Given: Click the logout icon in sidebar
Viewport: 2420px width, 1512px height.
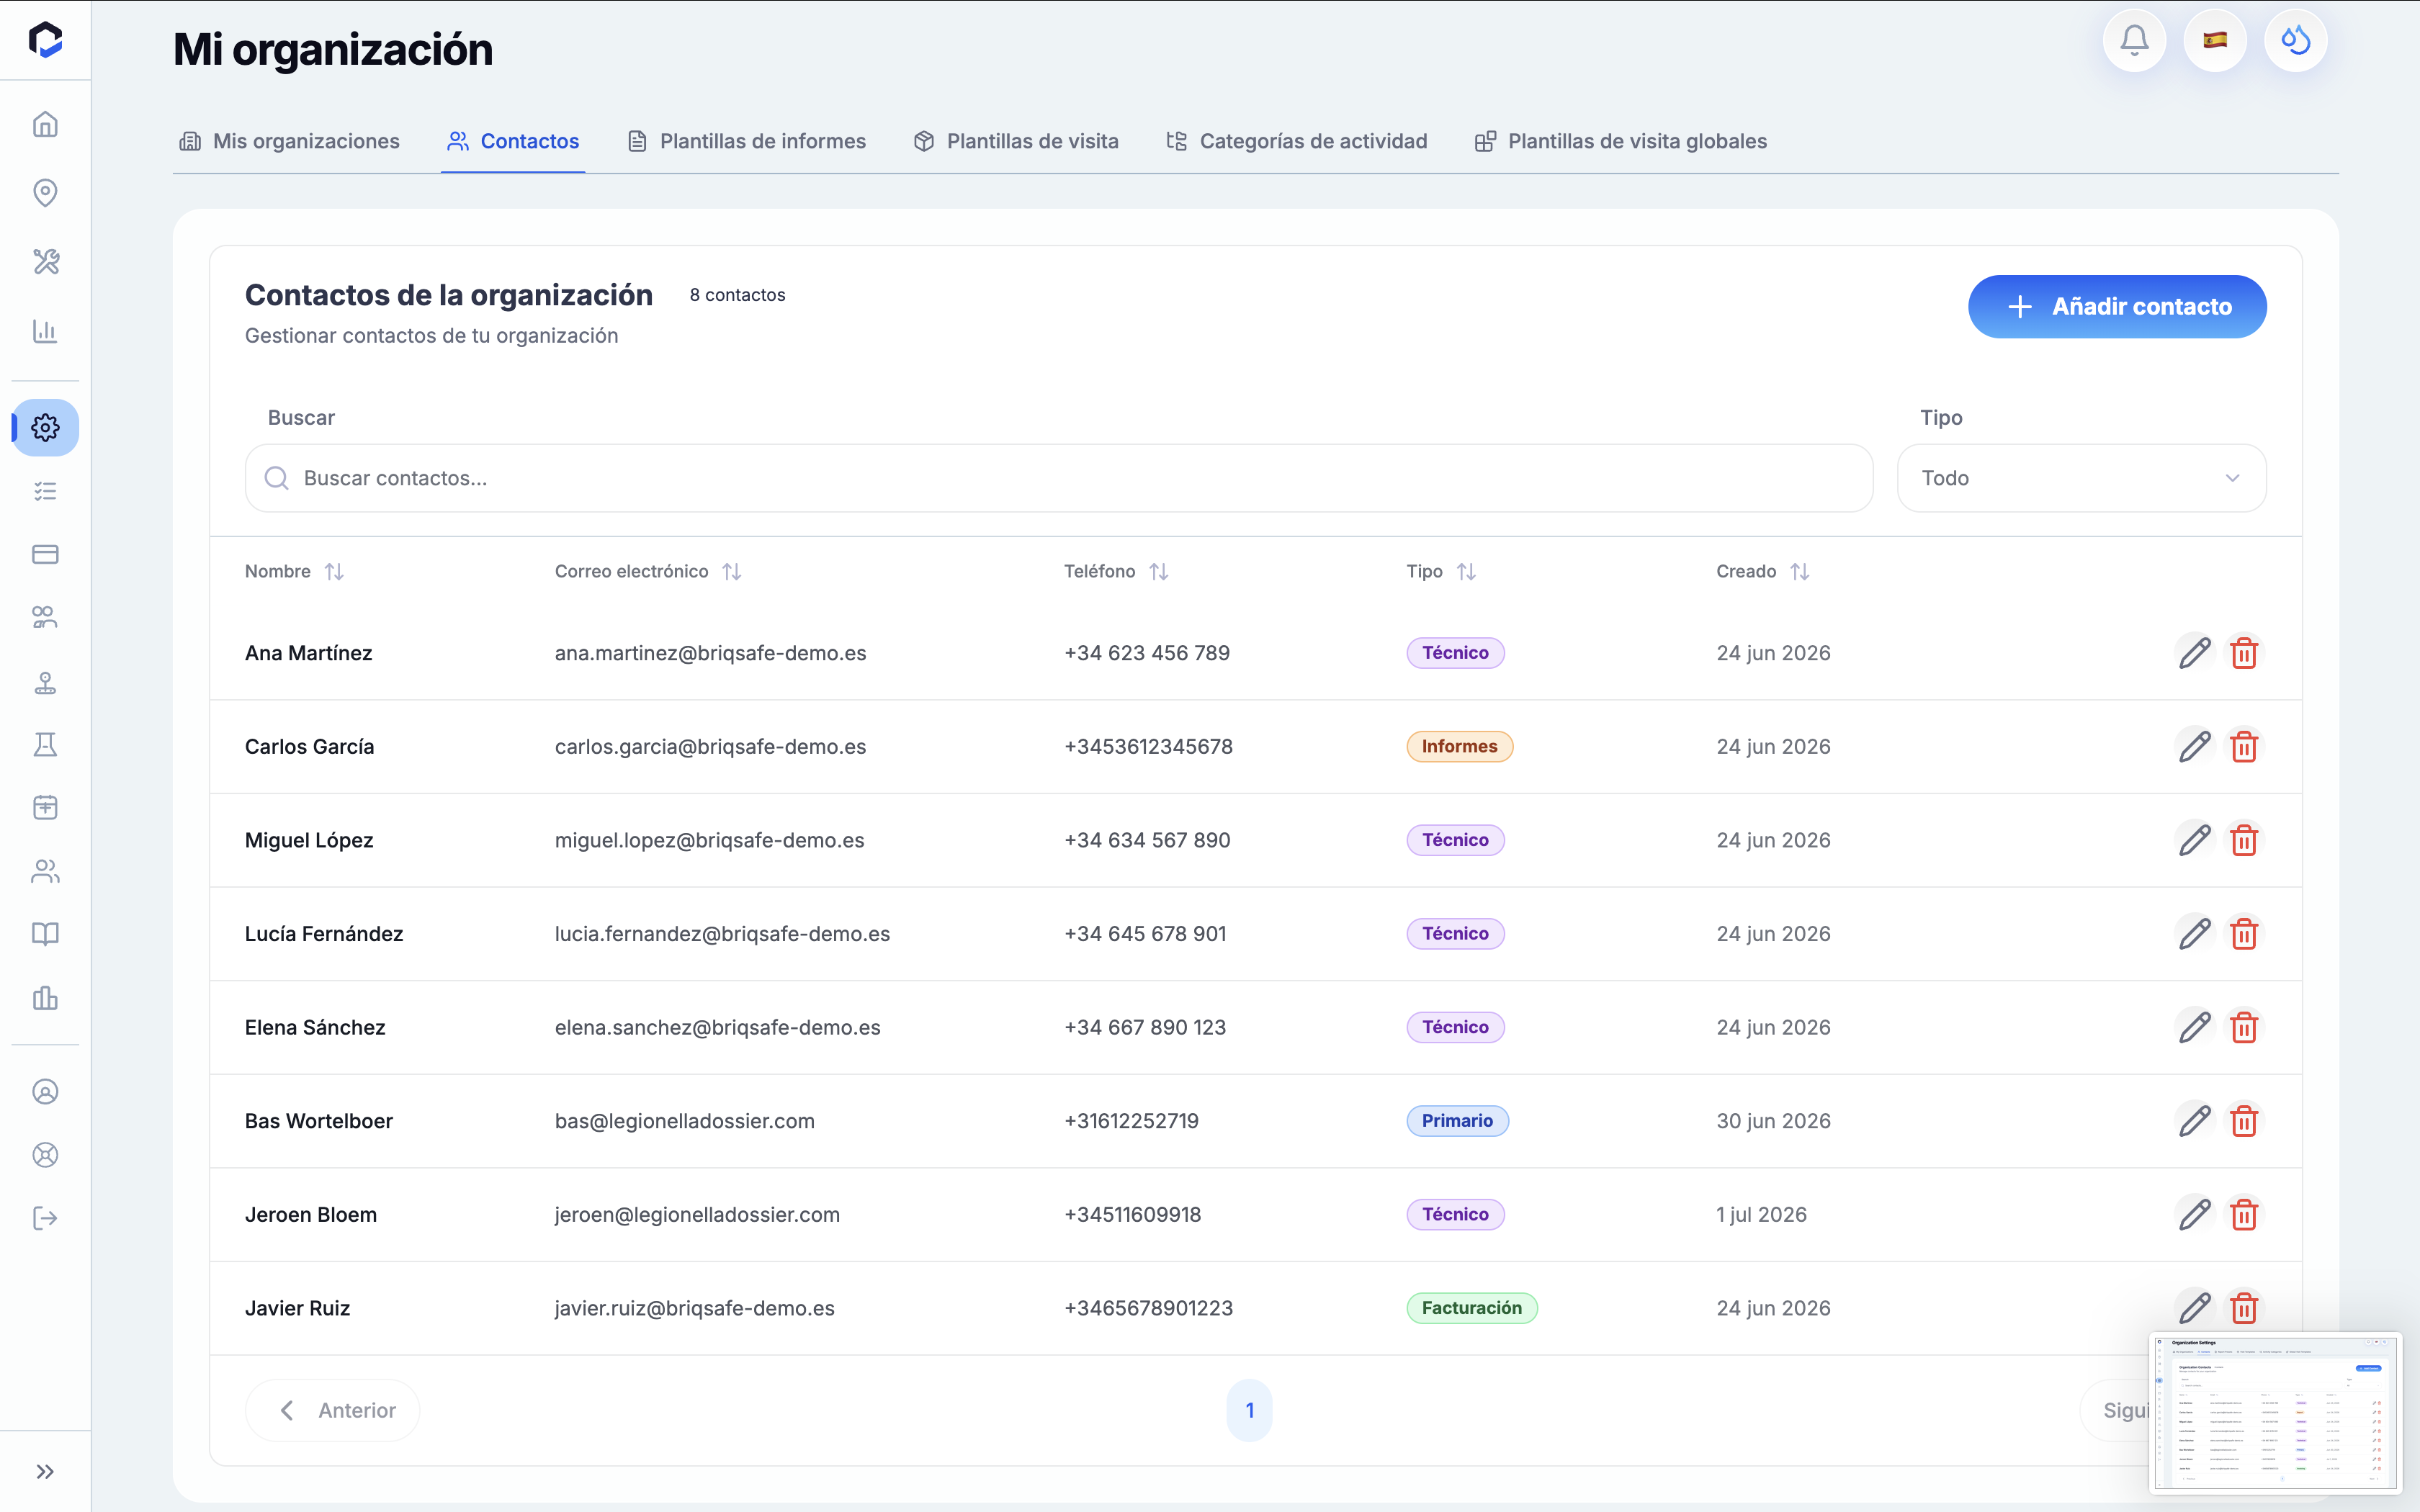Looking at the screenshot, I should tap(45, 1218).
